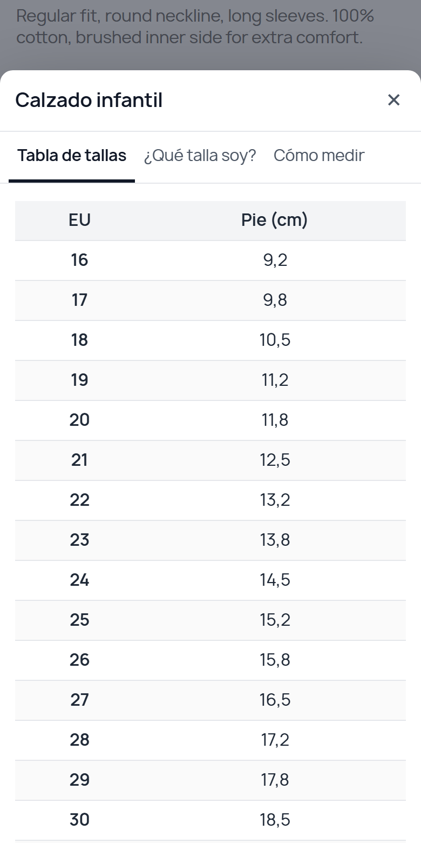Select the EU size 18 row
Screen dimensions: 421x843
210,340
